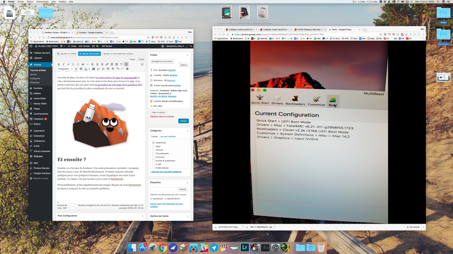Open Fichier menu in menu bar
453x254 pixels.
21,2
